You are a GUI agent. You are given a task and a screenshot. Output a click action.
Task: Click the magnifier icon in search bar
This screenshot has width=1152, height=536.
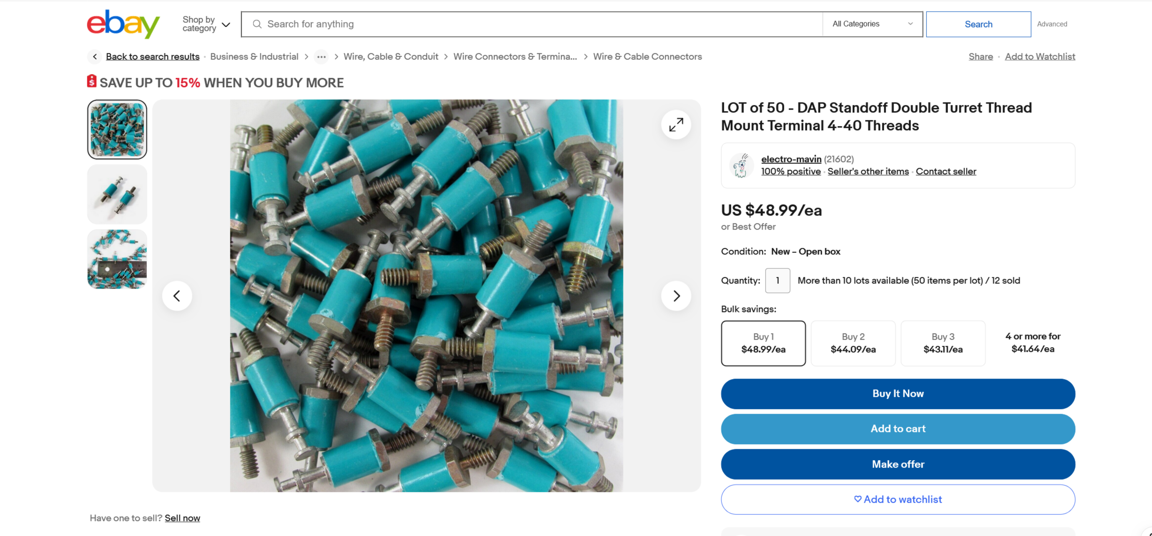pos(257,24)
